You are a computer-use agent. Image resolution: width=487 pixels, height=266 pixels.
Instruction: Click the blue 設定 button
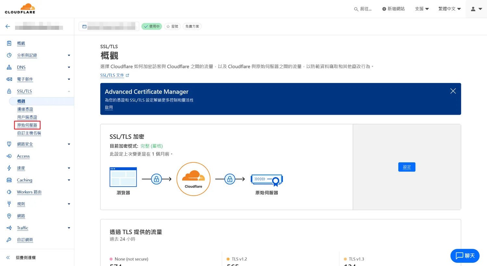click(406, 167)
